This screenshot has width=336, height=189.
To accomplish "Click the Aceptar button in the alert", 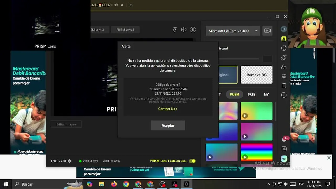I will [168, 126].
